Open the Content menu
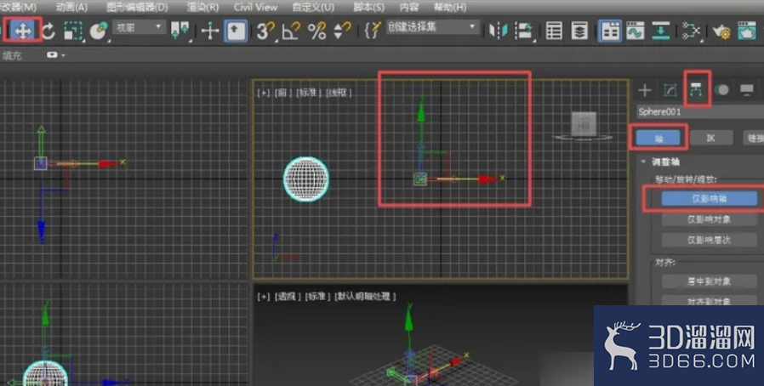This screenshot has height=386, width=764. (x=408, y=8)
